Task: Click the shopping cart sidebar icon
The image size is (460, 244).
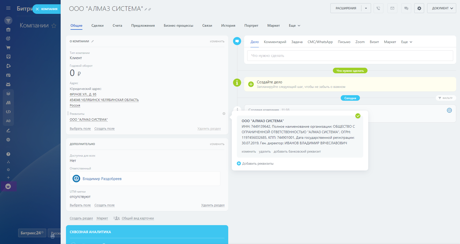Action: [8, 48]
